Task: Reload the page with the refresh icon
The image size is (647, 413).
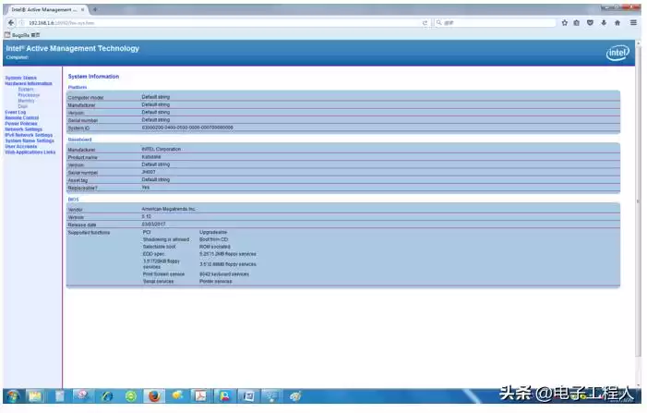Action: 425,22
